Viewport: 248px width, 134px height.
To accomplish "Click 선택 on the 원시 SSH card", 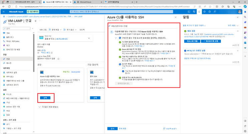I will pyautogui.click(x=95, y=98).
